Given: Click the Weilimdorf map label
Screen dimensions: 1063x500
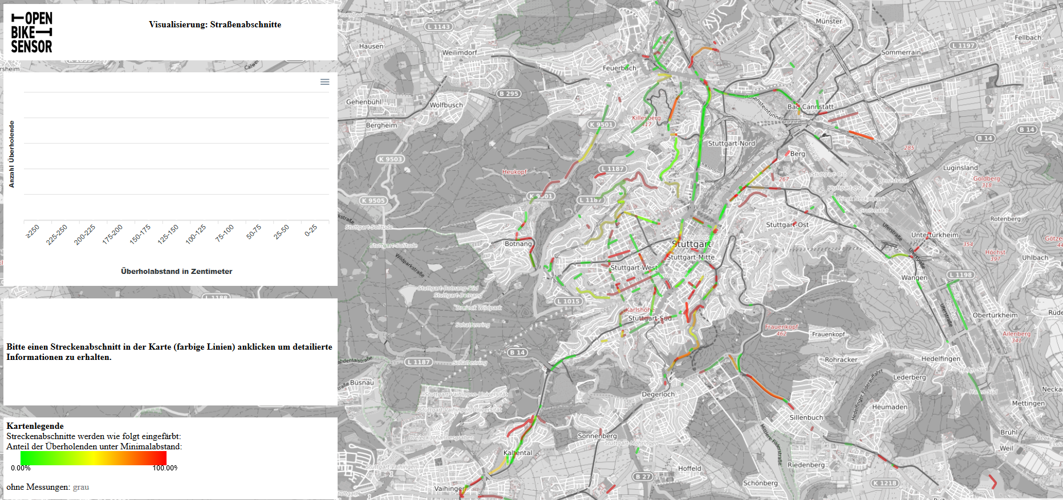Looking at the screenshot, I should [x=459, y=52].
